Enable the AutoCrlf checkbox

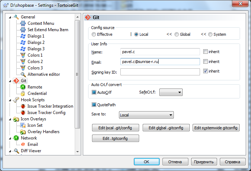[x=94, y=92]
